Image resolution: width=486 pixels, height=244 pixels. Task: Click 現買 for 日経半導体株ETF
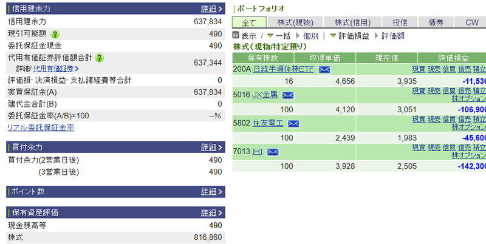419,69
